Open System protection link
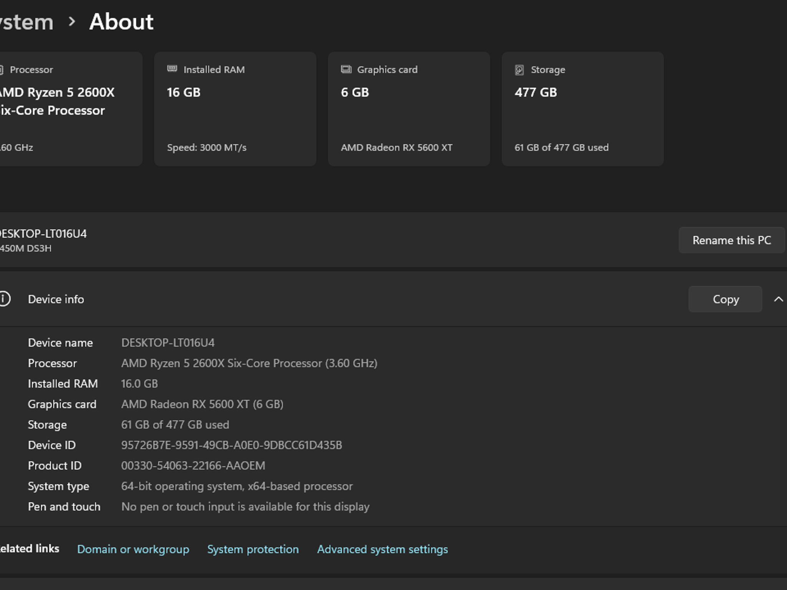This screenshot has width=787, height=590. [x=253, y=549]
